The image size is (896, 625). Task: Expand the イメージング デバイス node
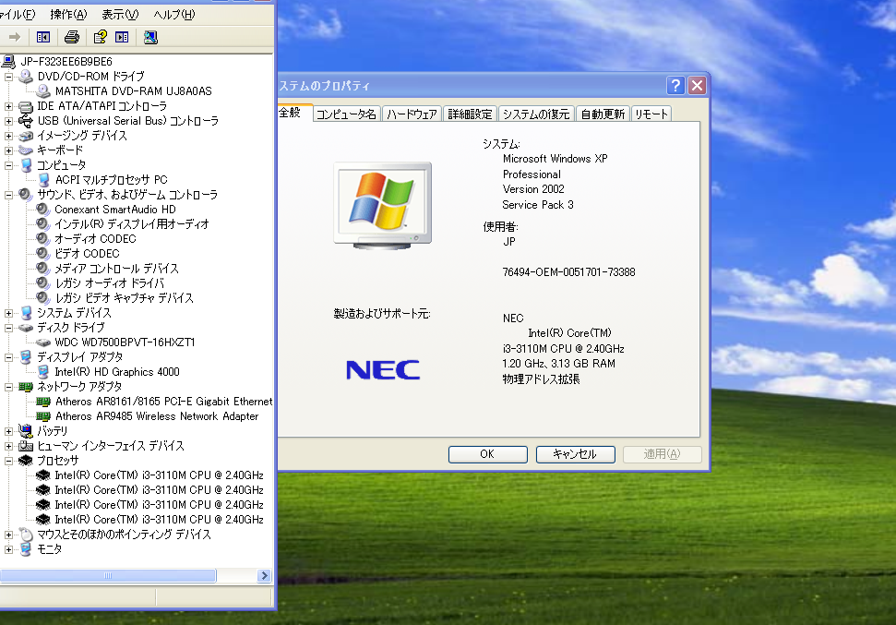8,136
